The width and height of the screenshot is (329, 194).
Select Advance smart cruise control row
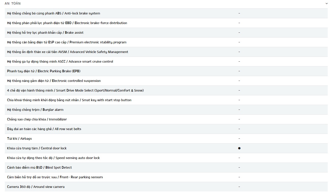(x=166, y=61)
